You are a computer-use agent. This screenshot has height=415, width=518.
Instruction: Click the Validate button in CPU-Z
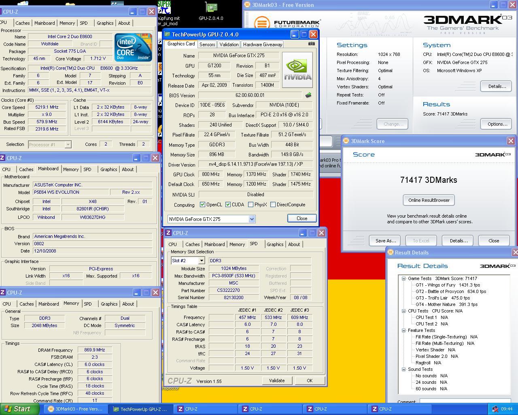point(277,381)
